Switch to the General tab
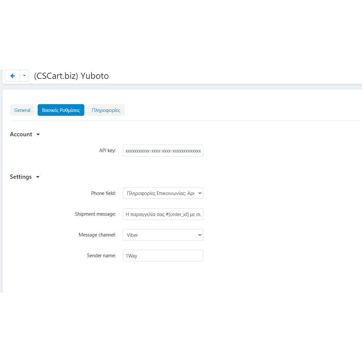The height and width of the screenshot is (362, 362). click(x=22, y=110)
